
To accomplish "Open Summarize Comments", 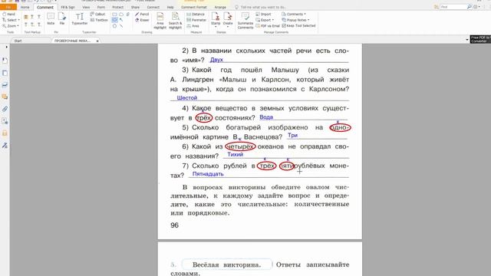I will pyautogui.click(x=245, y=21).
